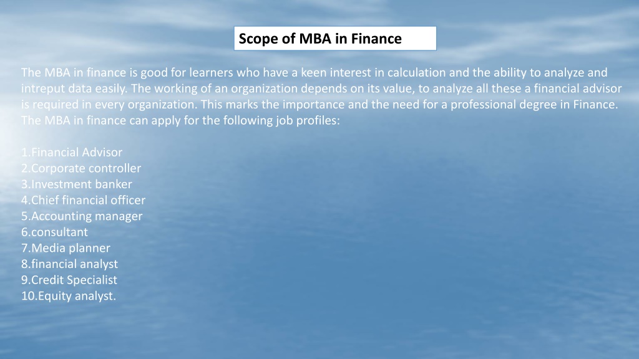
Task: Select the financial analyst line
Action: click(x=70, y=264)
